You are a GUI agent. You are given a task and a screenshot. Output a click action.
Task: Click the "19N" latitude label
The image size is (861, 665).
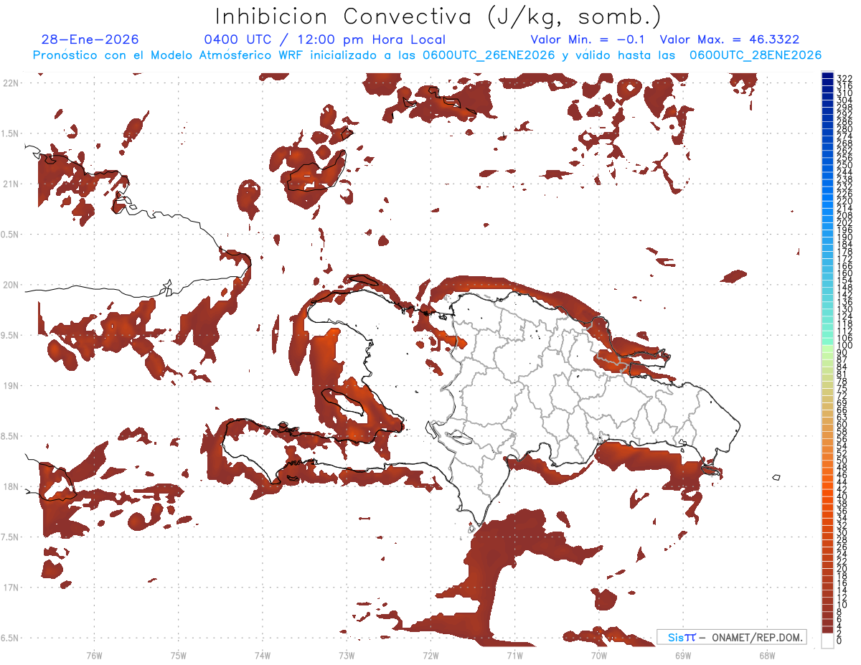[x=11, y=385]
